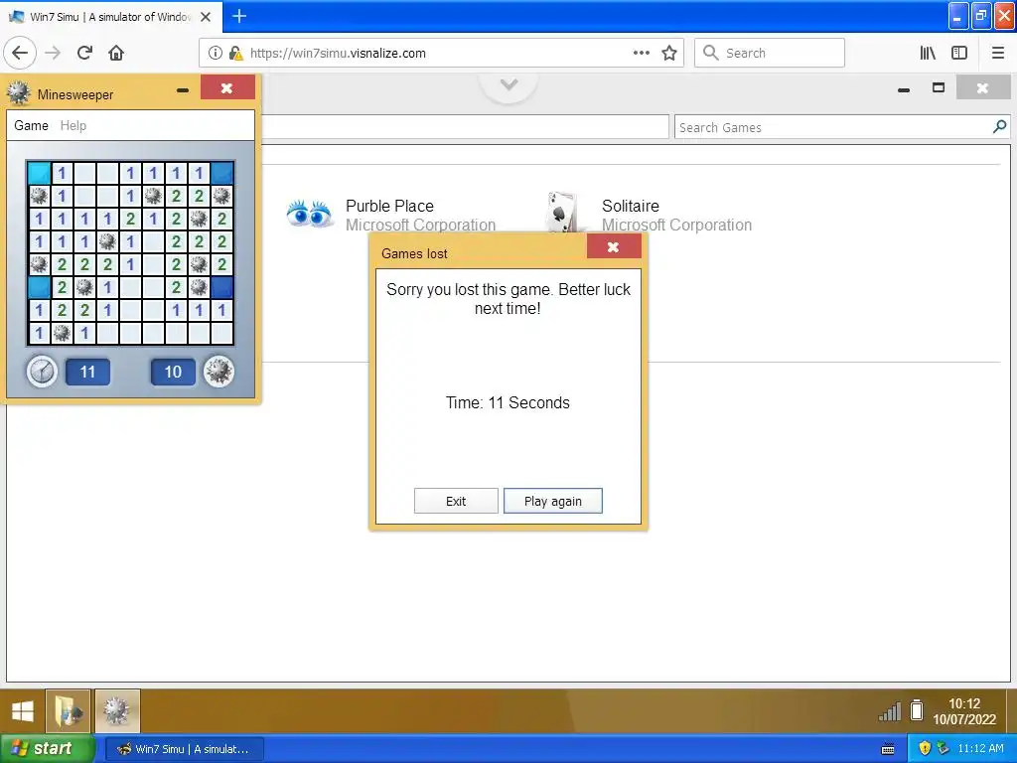Click the security shield tray icon
The width and height of the screenshot is (1017, 763).
[x=925, y=749]
